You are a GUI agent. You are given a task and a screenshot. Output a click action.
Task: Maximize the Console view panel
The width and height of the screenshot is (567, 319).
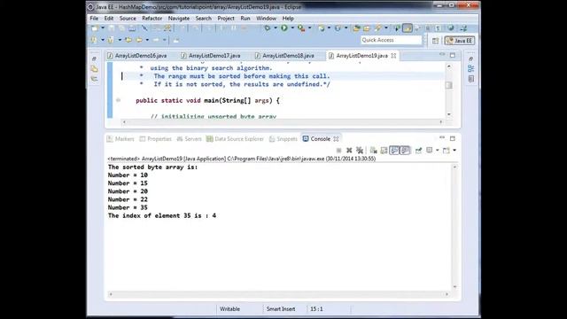[x=453, y=138]
